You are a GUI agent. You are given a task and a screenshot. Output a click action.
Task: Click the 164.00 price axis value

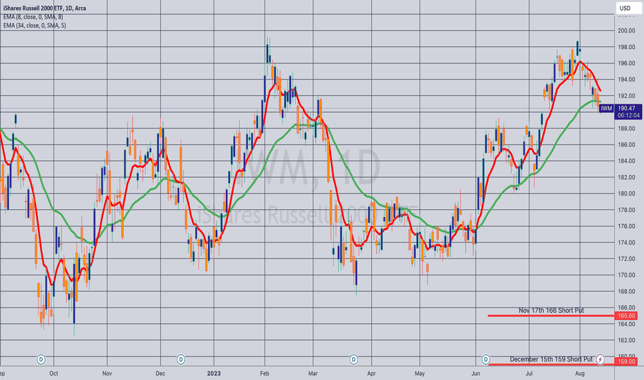tap(626, 324)
